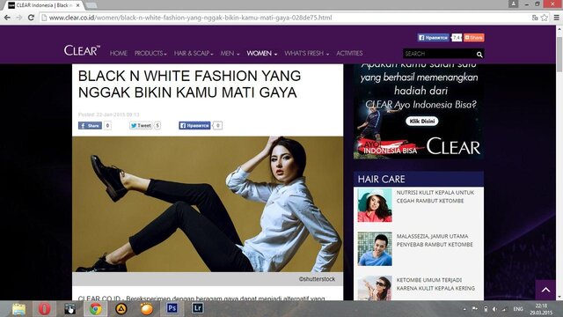563x317 pixels.
Task: Click the CLEAR logo in header
Action: click(82, 51)
